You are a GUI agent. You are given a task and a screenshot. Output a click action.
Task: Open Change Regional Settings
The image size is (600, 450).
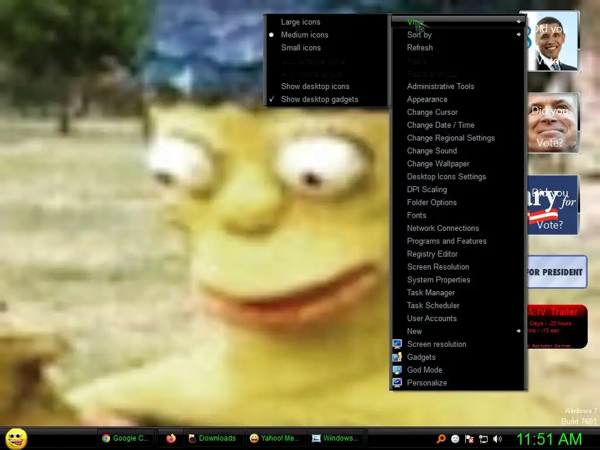click(458, 138)
